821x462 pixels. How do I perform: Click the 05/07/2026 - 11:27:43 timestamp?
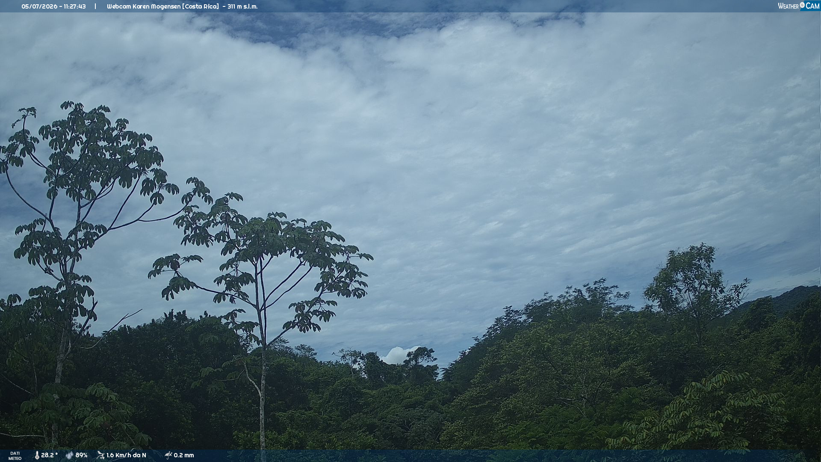(x=53, y=6)
